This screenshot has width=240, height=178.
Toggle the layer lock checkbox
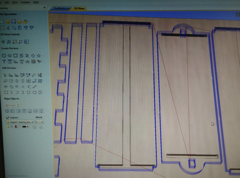pyautogui.click(x=19, y=127)
